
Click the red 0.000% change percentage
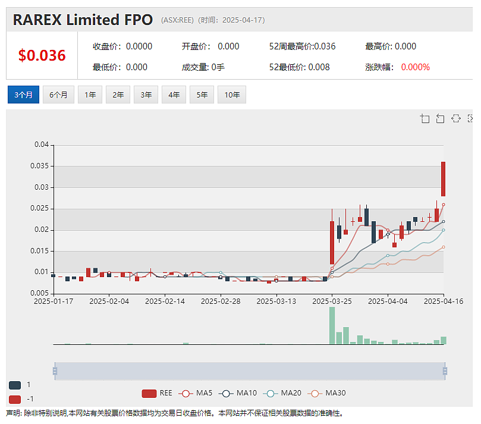(416, 67)
